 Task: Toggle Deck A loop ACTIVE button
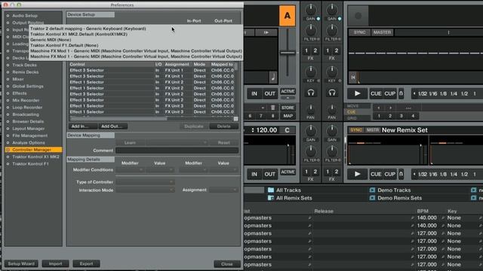[x=288, y=91]
